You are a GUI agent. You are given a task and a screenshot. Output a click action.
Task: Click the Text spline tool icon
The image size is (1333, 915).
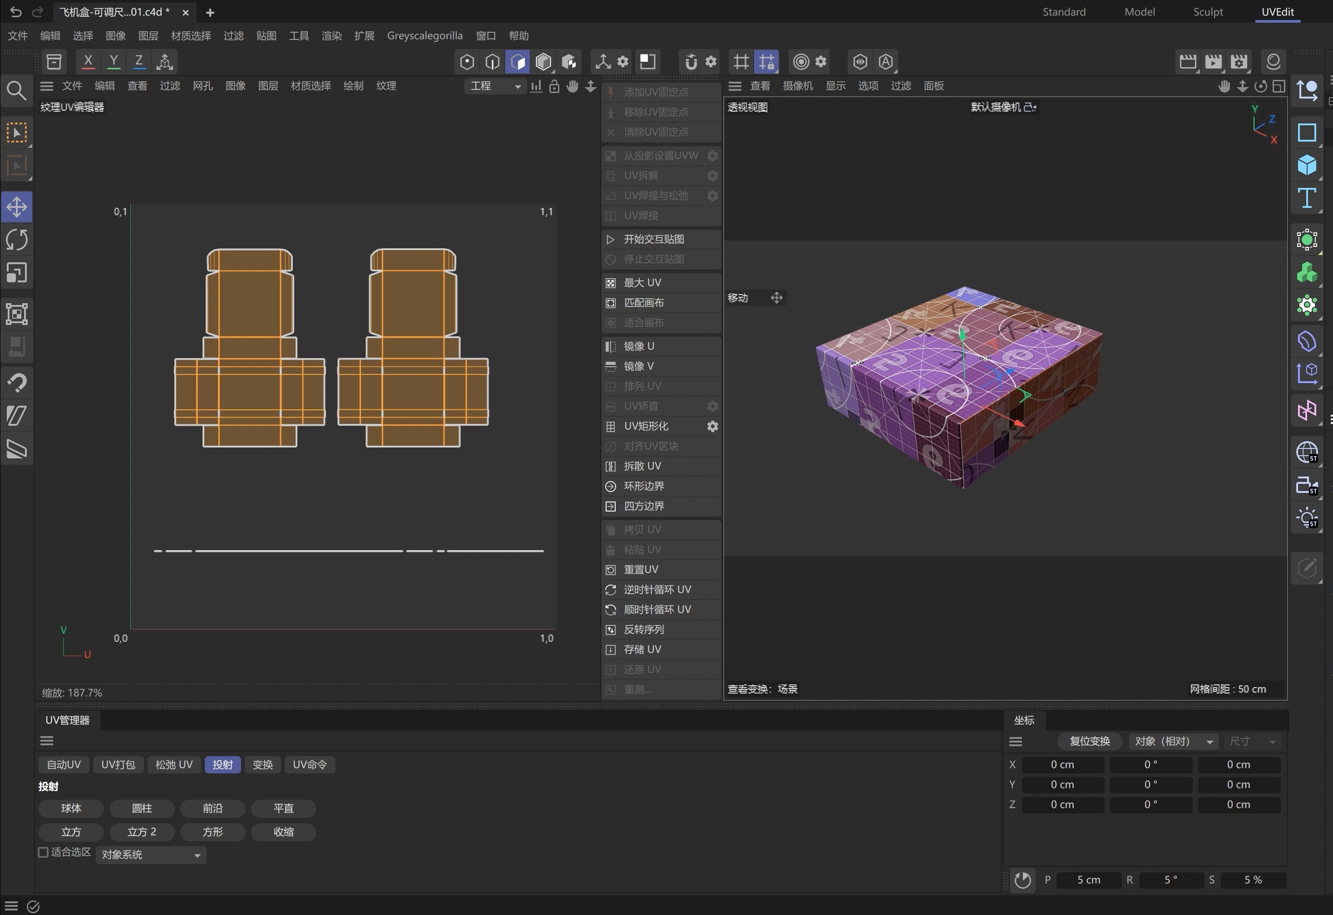[1307, 198]
